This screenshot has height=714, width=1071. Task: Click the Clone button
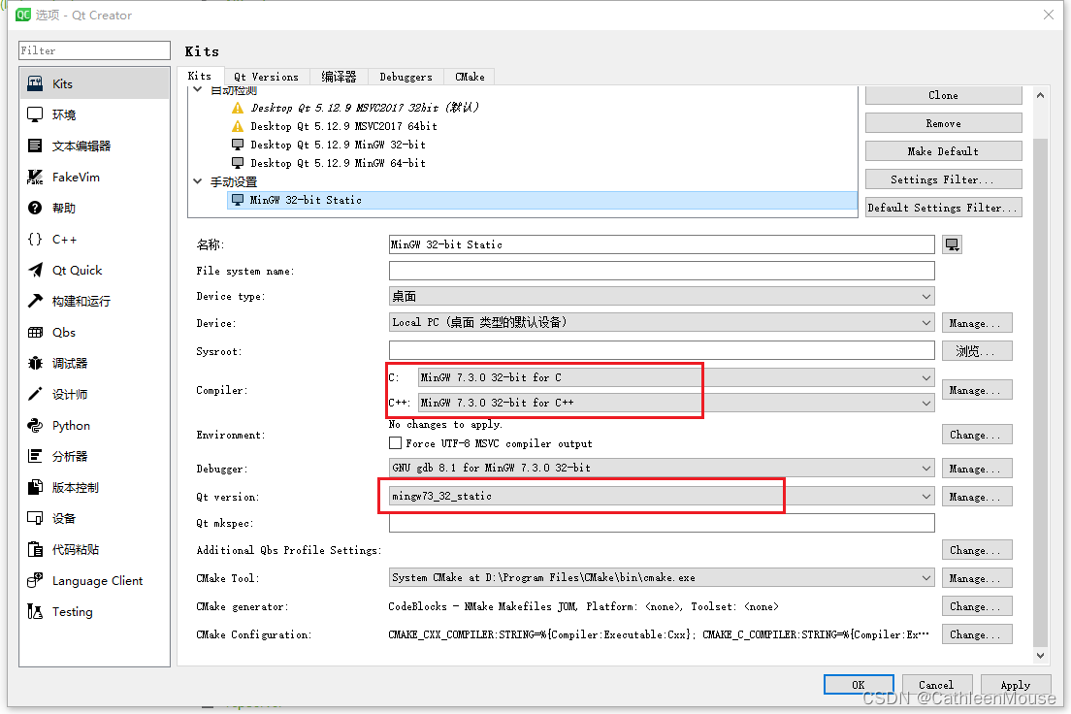943,96
